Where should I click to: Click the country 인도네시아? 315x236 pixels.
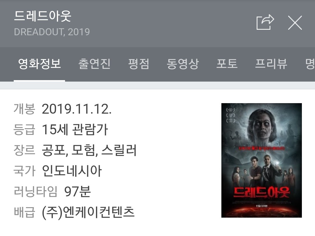click(72, 171)
